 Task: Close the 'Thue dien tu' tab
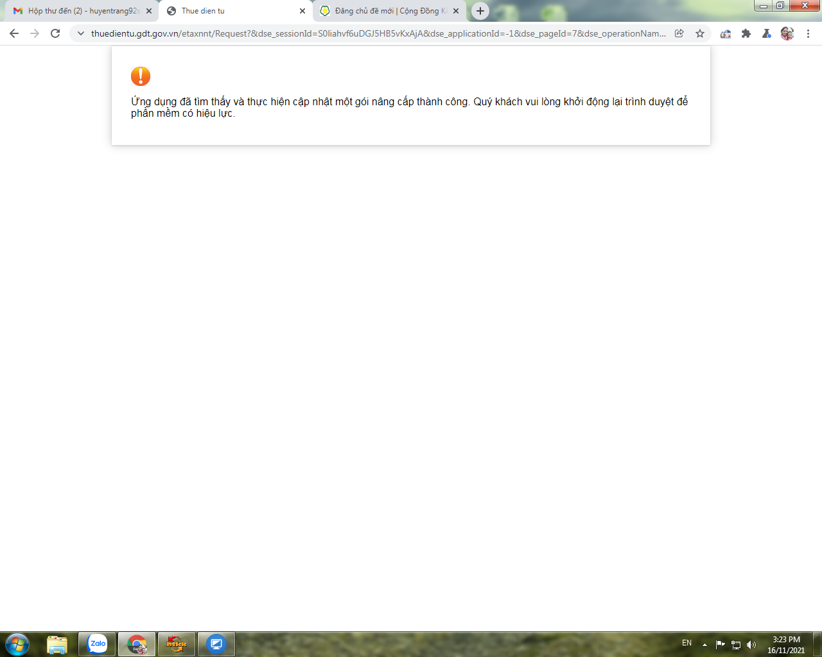click(x=302, y=11)
